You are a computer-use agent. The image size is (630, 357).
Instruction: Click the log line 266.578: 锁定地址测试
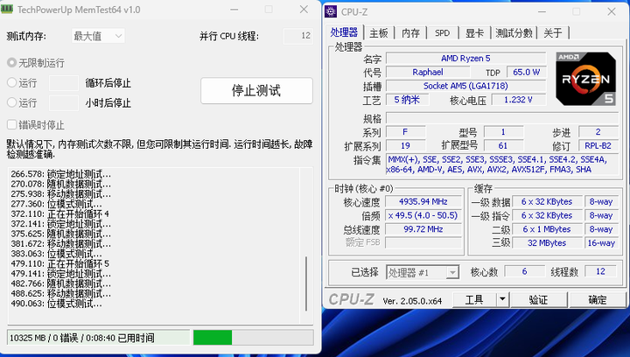pos(61,174)
